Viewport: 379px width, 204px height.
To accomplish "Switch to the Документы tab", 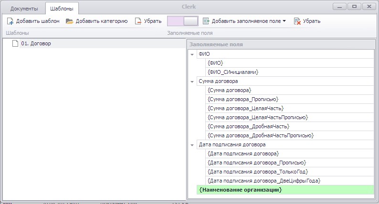I will point(24,9).
